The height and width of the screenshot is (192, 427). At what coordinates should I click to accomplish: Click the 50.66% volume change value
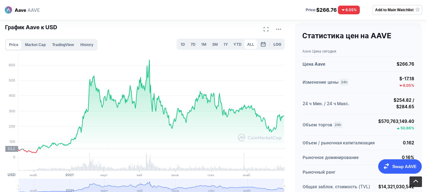[405, 128]
